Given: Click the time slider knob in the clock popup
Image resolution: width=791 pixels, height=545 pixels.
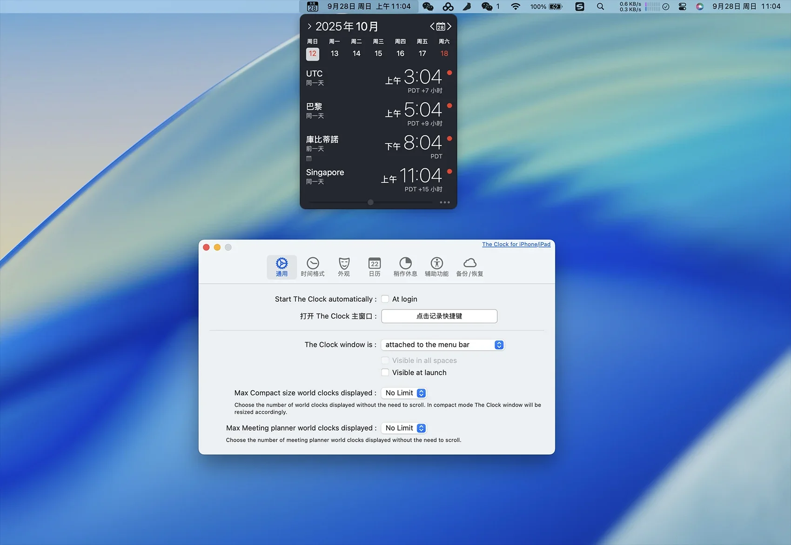Looking at the screenshot, I should click(x=370, y=202).
